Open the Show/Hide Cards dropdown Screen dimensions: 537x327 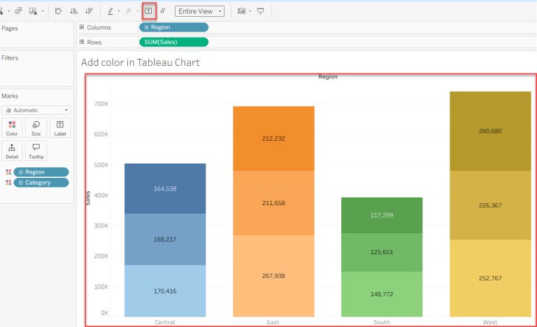(243, 11)
